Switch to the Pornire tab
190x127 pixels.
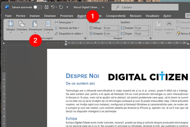(21, 16)
